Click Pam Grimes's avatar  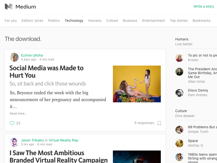[x=179, y=93]
